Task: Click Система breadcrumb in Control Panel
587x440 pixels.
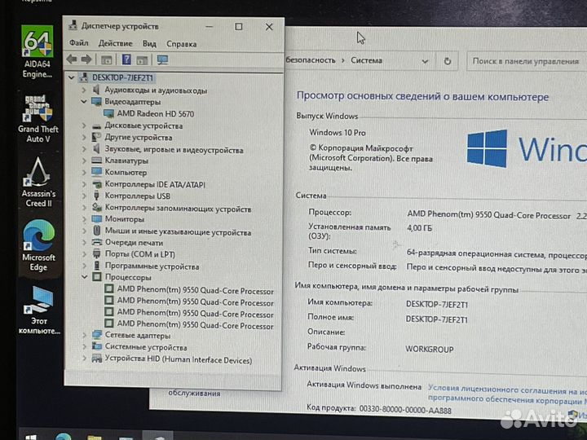Action: tap(366, 60)
